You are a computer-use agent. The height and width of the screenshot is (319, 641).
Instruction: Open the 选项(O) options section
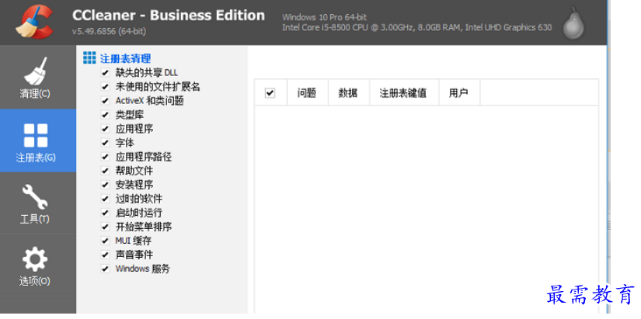[x=37, y=265]
